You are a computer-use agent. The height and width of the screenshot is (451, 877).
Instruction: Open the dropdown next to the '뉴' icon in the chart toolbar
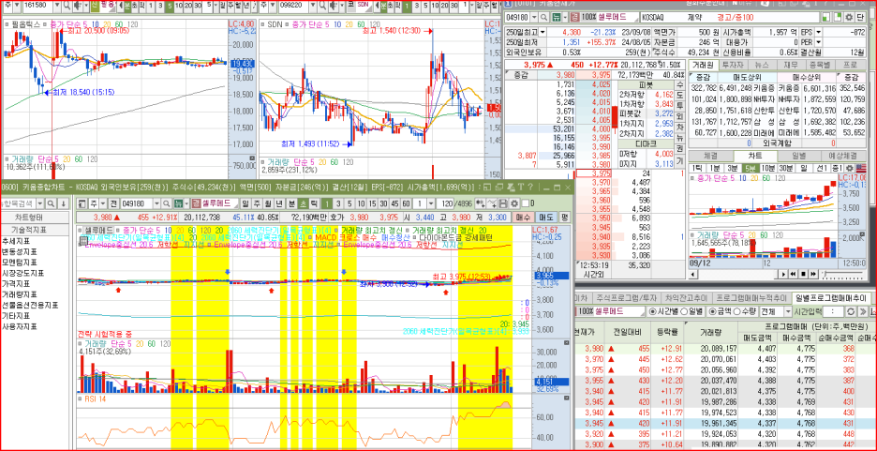click(x=186, y=203)
